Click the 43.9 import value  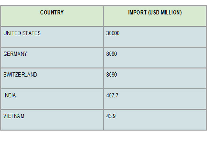(111, 116)
